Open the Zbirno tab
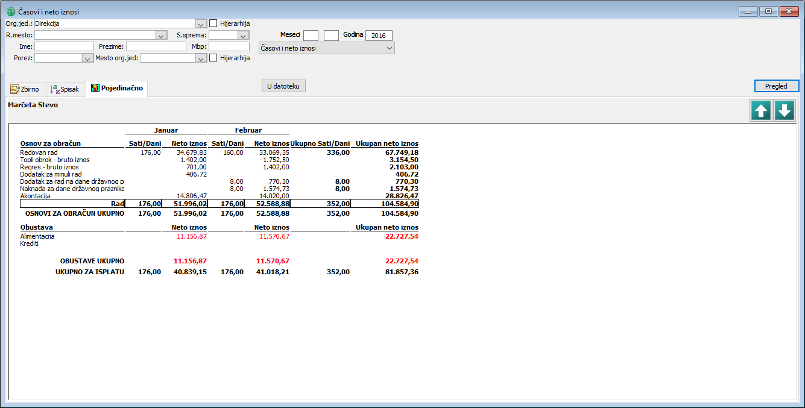 coord(25,89)
